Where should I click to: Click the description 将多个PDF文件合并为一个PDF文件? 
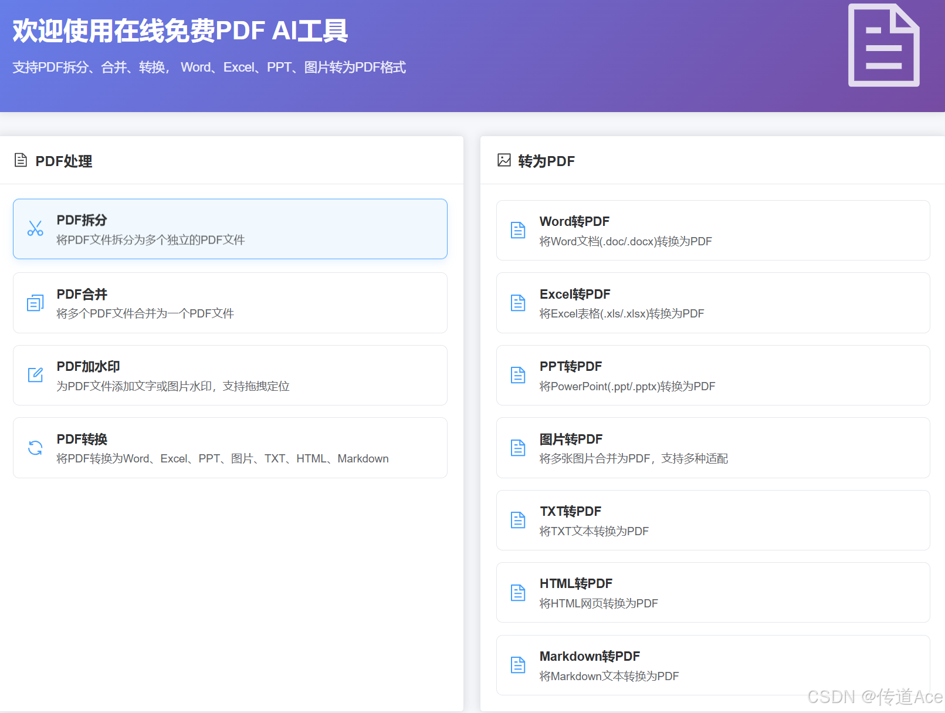[145, 313]
